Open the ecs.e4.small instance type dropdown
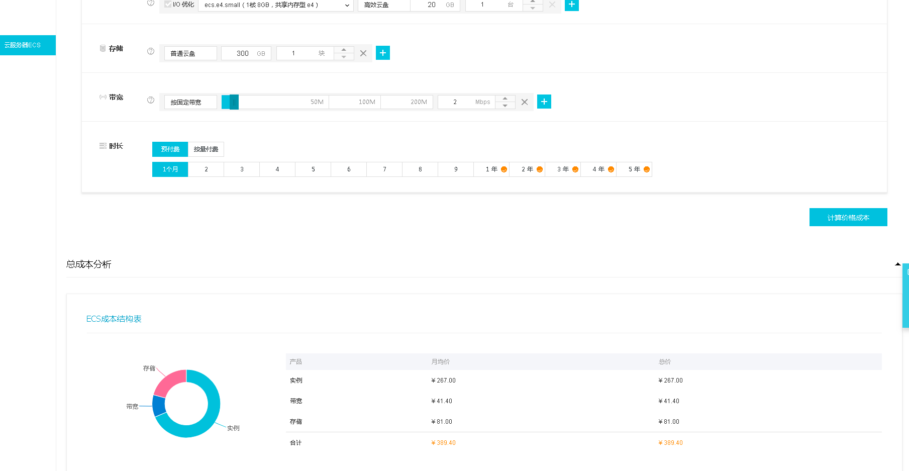 [276, 5]
